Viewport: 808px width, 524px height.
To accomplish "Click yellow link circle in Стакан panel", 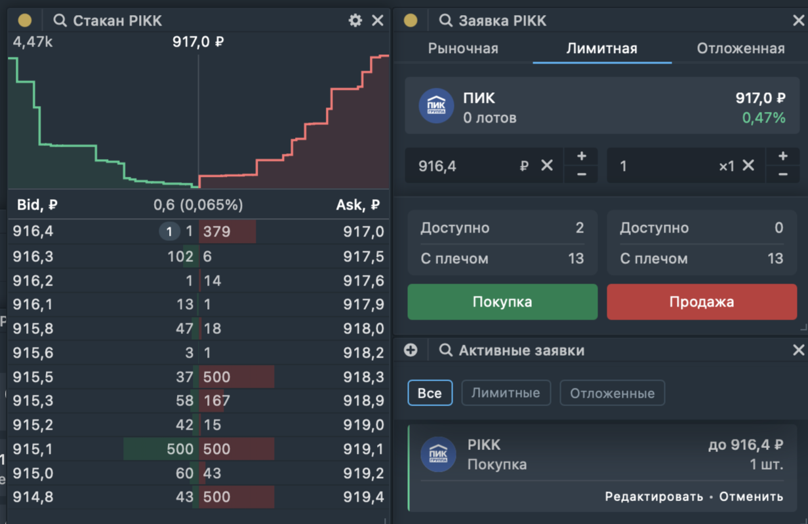I will [25, 21].
